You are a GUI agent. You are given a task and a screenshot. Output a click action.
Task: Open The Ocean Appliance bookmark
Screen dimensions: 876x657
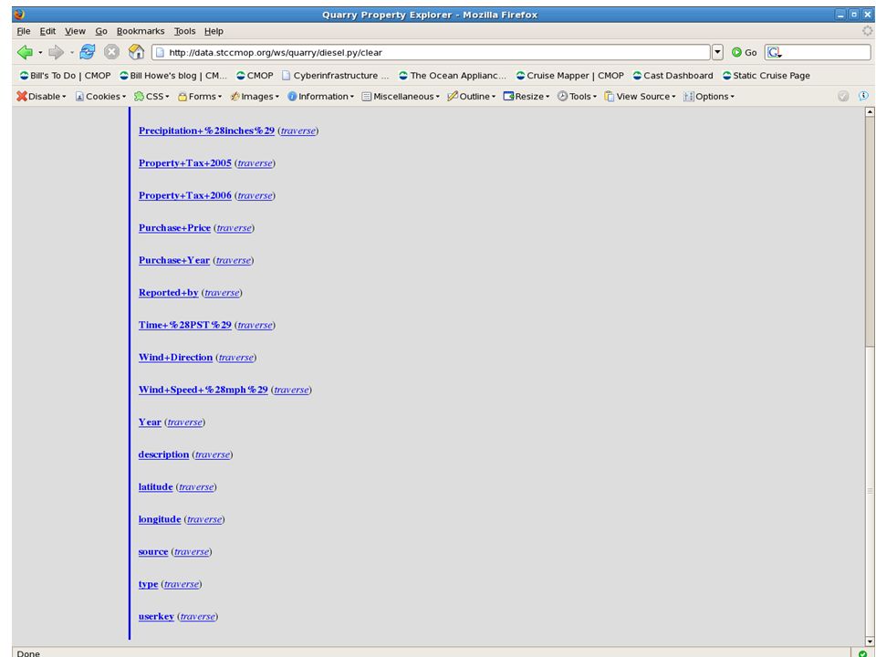point(453,76)
